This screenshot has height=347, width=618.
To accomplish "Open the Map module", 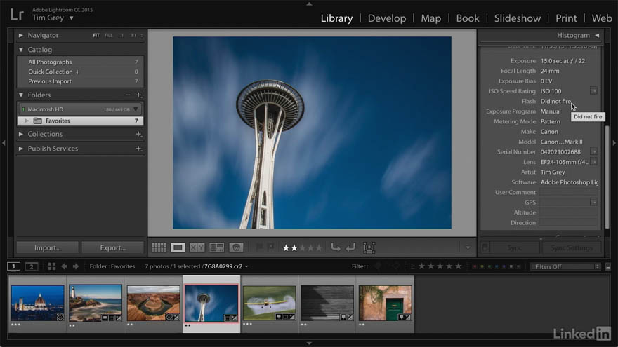I will coord(430,18).
